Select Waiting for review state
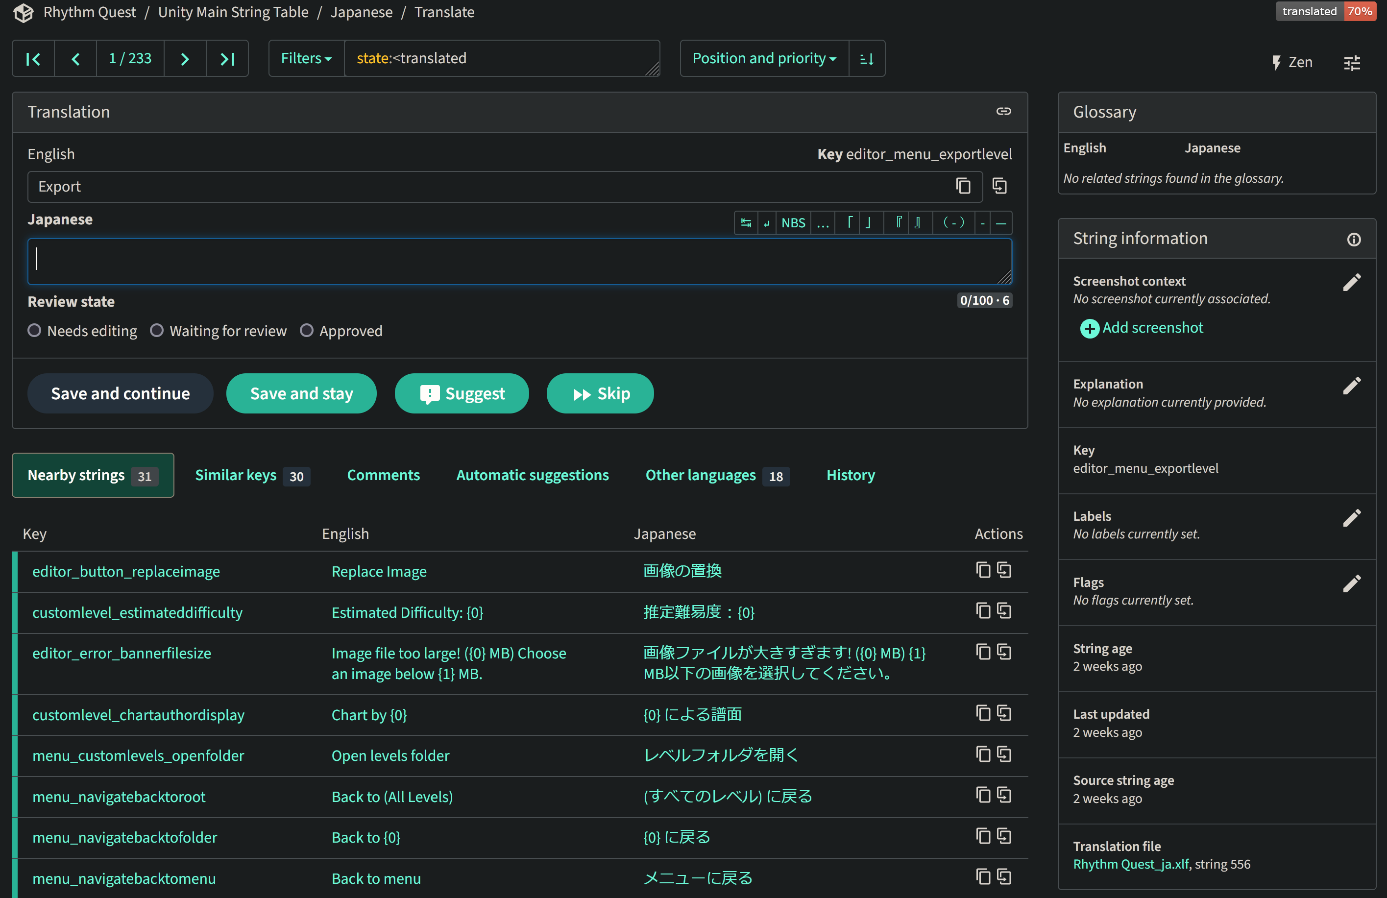This screenshot has height=898, width=1387. click(x=157, y=330)
